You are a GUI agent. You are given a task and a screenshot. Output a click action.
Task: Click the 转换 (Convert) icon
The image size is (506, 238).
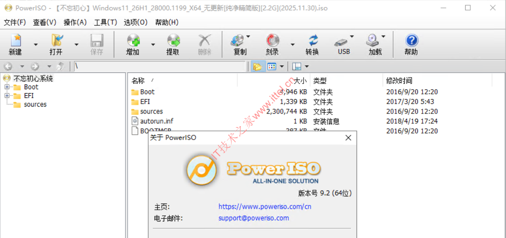[x=312, y=44]
